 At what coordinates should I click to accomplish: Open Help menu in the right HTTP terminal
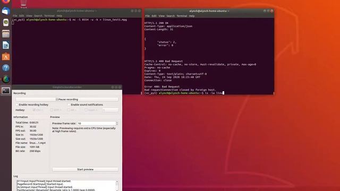(192, 16)
